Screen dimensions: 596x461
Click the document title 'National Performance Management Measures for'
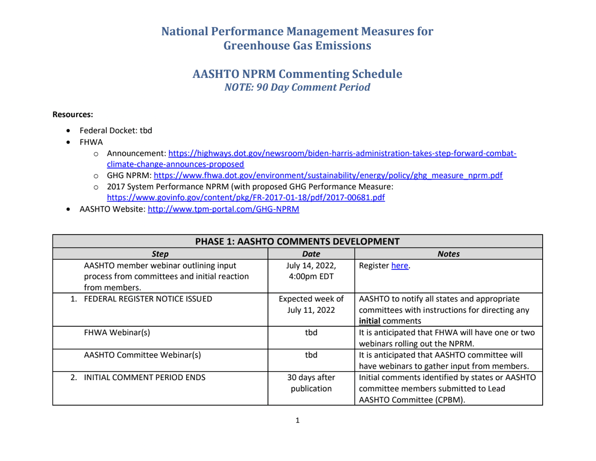pos(297,31)
